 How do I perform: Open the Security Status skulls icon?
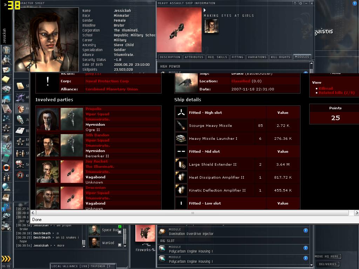pyautogui.click(x=20, y=164)
